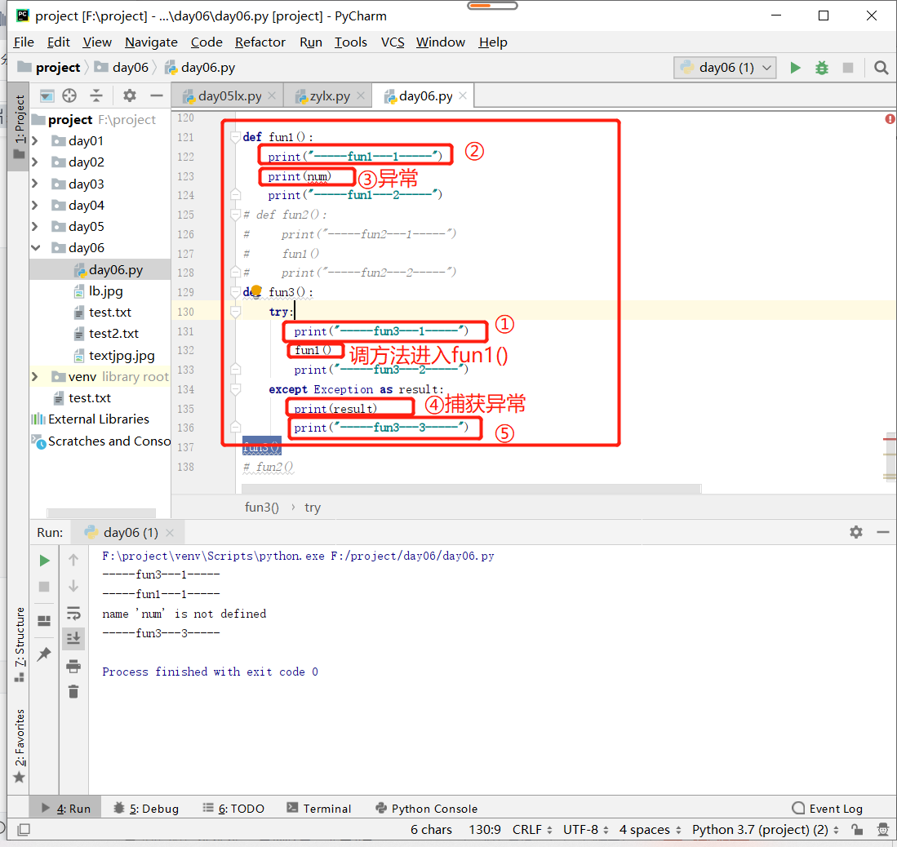Open the day06 (1) run configuration dropdown
This screenshot has height=847, width=897.
725,68
